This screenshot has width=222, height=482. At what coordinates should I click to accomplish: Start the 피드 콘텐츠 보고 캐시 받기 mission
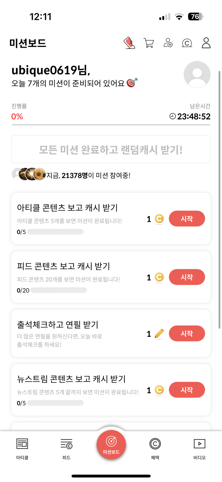tap(187, 277)
